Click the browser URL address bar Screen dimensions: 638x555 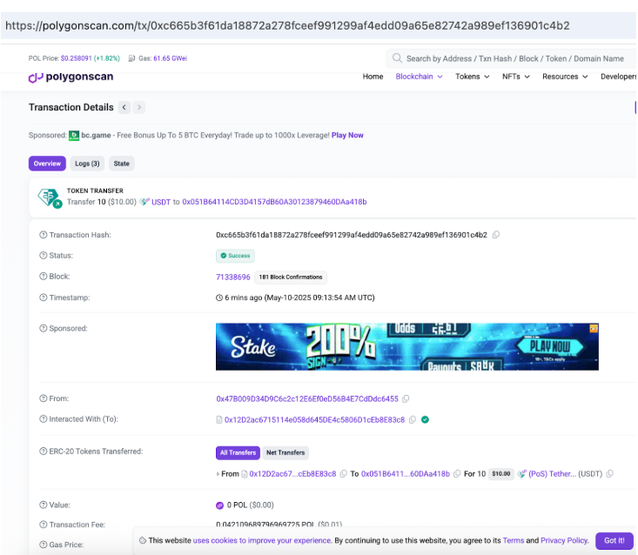(319, 25)
